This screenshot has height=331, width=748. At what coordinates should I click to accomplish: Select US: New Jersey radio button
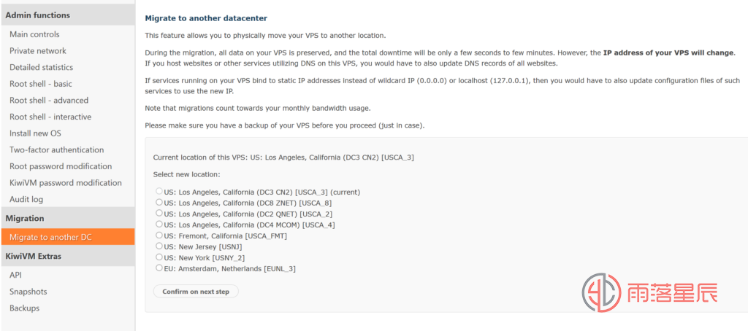tap(159, 246)
